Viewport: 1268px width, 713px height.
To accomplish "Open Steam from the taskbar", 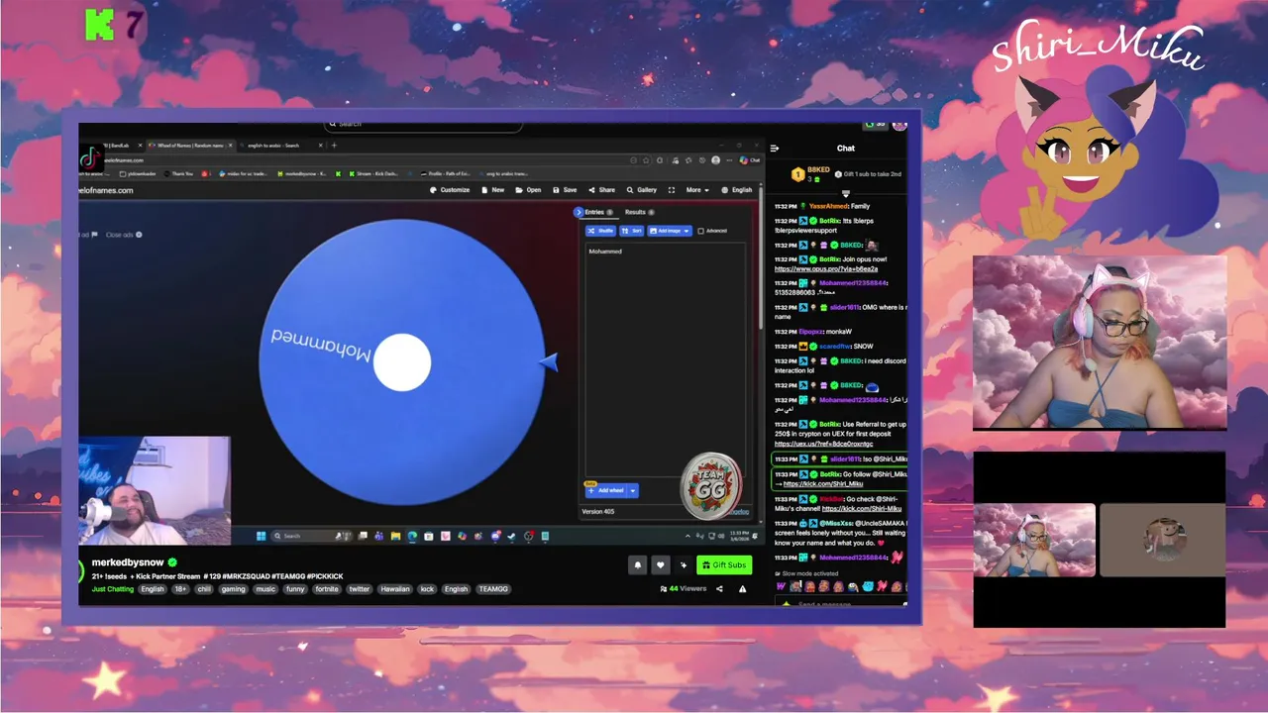I will coord(512,536).
